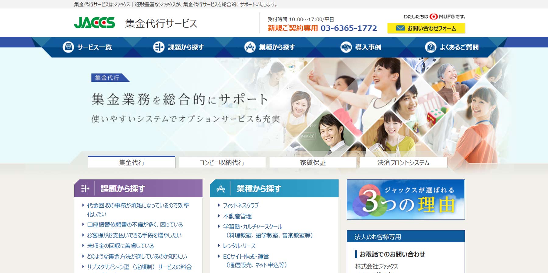Click the 導入事例 handshake icon

click(346, 47)
